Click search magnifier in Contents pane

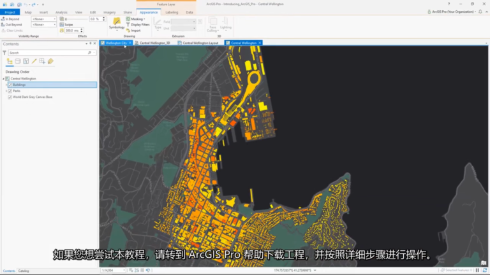tap(90, 53)
